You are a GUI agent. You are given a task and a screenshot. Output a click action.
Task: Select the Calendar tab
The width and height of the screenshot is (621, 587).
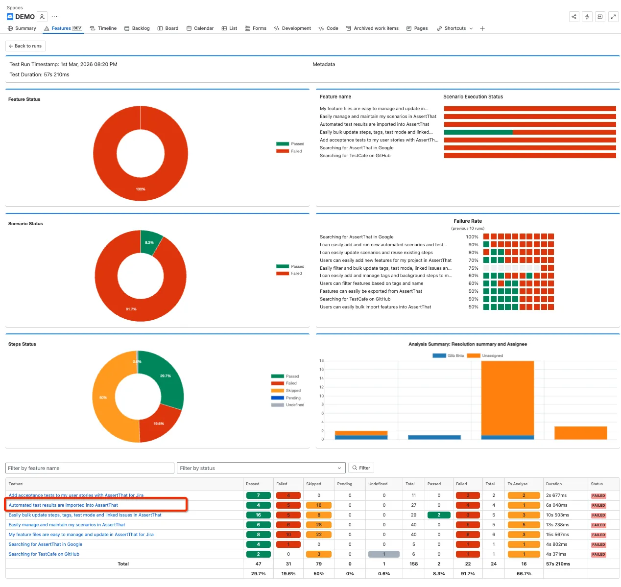pyautogui.click(x=200, y=28)
